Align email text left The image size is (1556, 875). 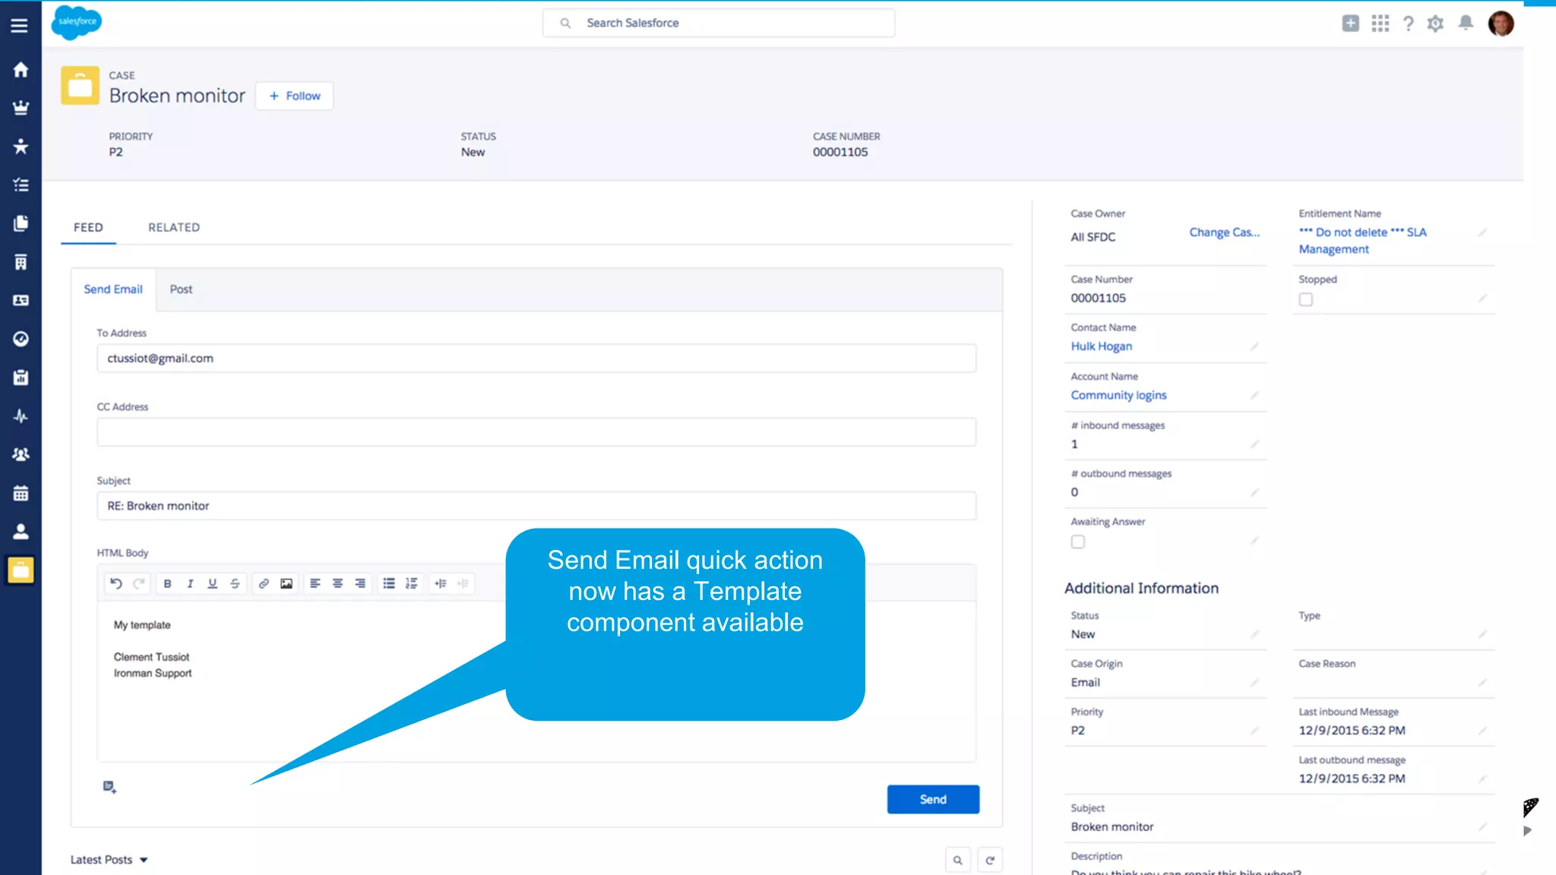315,583
